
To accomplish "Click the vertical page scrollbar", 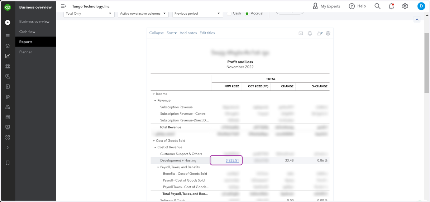I will click(426, 63).
